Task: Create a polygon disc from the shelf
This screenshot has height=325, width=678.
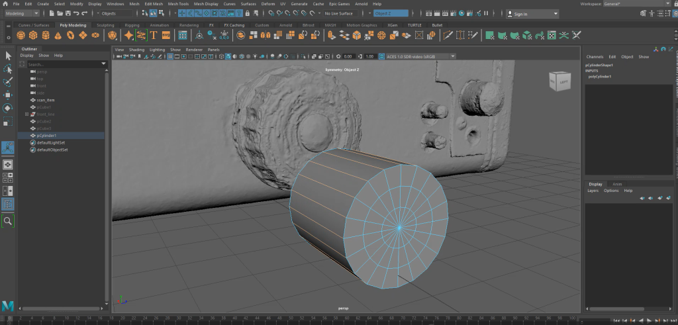Action: tap(95, 35)
